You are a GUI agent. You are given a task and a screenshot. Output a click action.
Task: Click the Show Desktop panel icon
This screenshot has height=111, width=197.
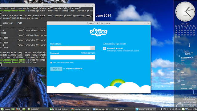point(13,109)
